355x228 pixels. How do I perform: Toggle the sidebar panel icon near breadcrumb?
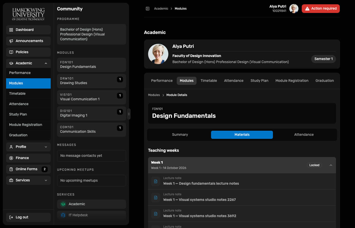pos(148,9)
